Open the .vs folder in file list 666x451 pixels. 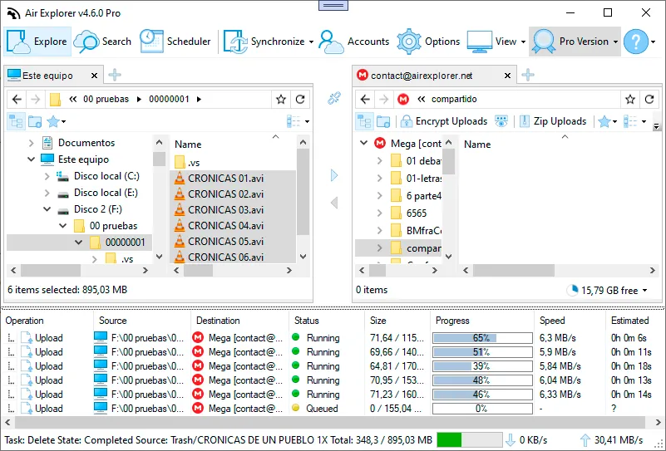(187, 163)
